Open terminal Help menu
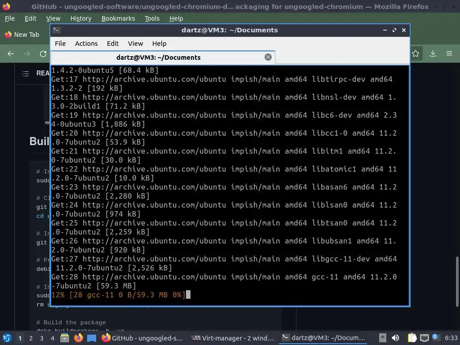 tap(159, 44)
